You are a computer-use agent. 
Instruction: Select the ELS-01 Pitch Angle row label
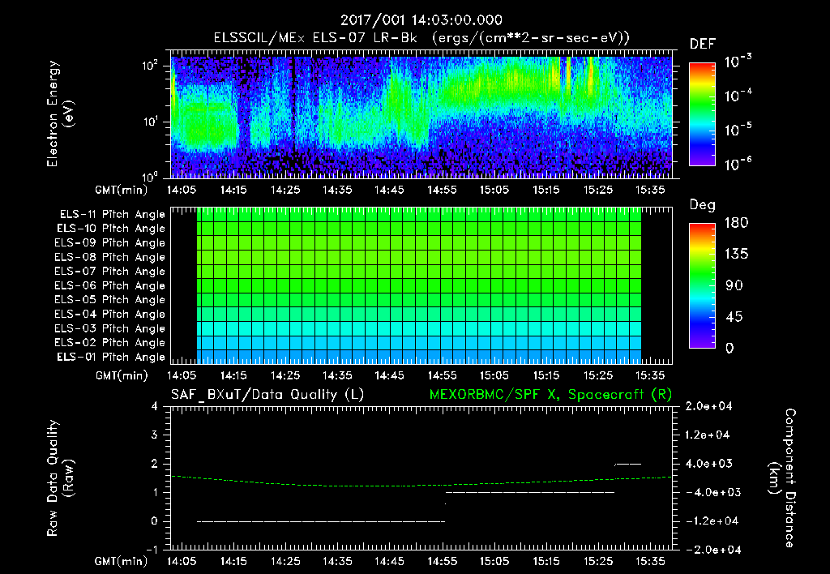coord(110,357)
